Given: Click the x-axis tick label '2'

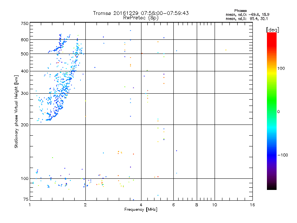Looking at the screenshot, I should [85, 205].
